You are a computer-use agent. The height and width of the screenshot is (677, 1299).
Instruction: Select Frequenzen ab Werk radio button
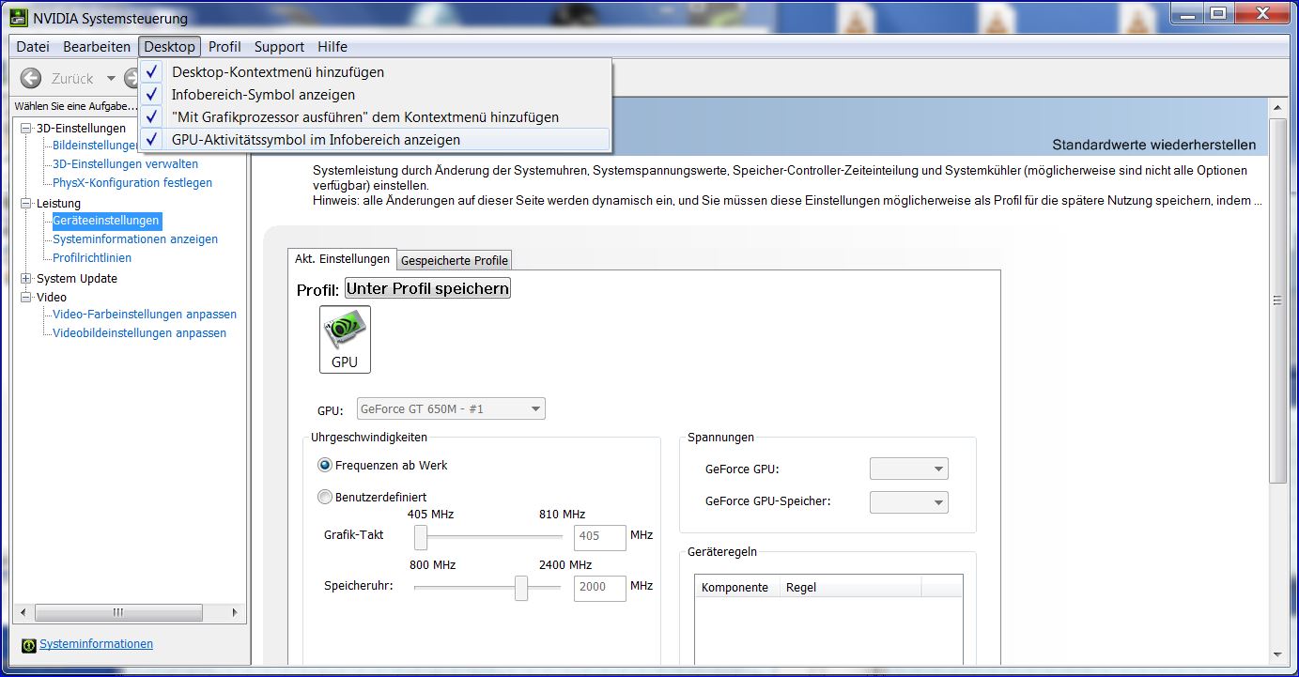(325, 465)
